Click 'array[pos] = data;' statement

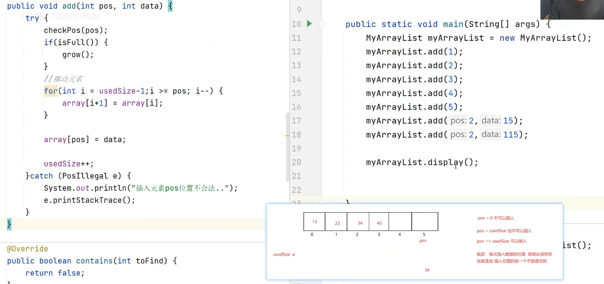(85, 139)
